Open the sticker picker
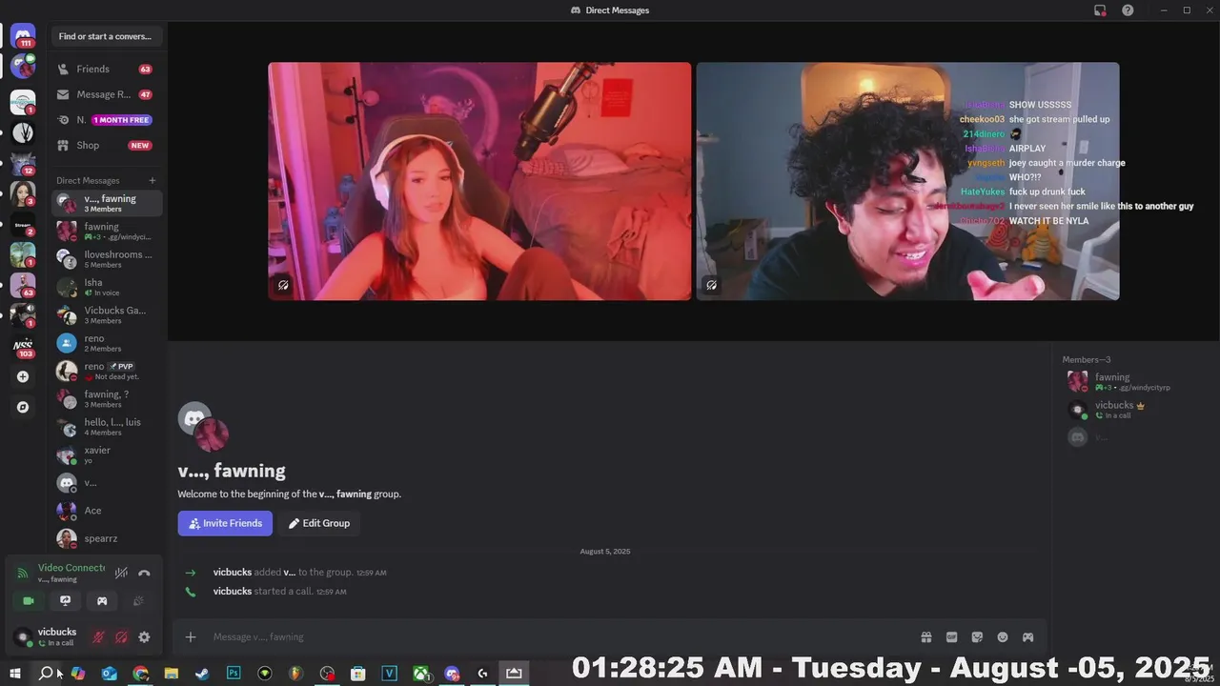This screenshot has height=686, width=1220. 977,637
